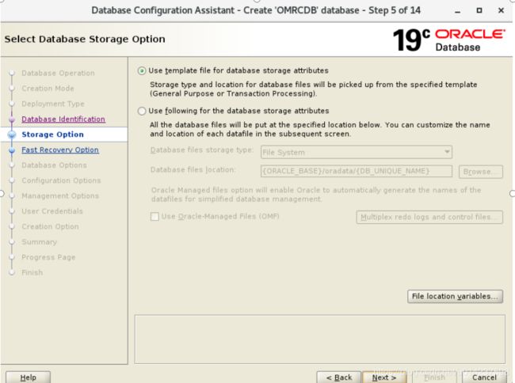Click Finish step label in sidebar
The height and width of the screenshot is (383, 515).
(x=32, y=273)
